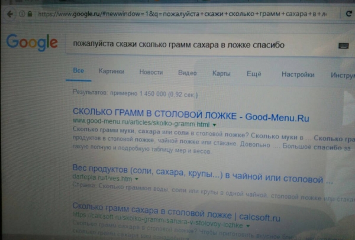Open the calcsoft.ru sugar result link

(x=176, y=212)
